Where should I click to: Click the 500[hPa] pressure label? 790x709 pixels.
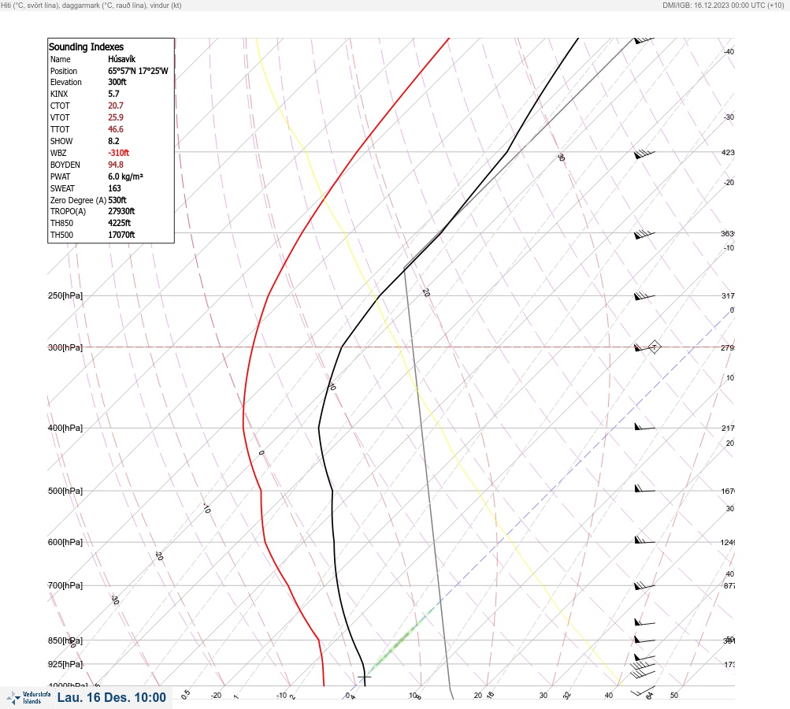tap(65, 491)
